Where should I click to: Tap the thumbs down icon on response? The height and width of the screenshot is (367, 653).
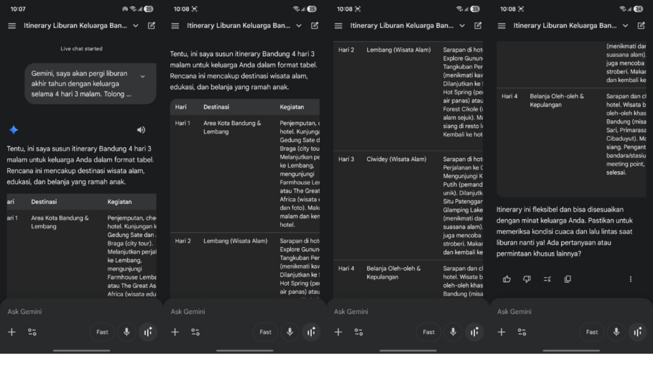pos(527,279)
